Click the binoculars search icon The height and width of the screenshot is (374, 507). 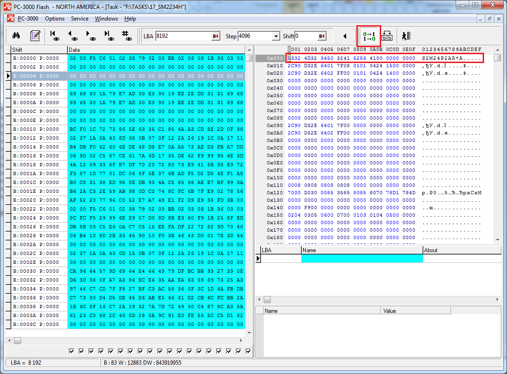[x=15, y=36]
